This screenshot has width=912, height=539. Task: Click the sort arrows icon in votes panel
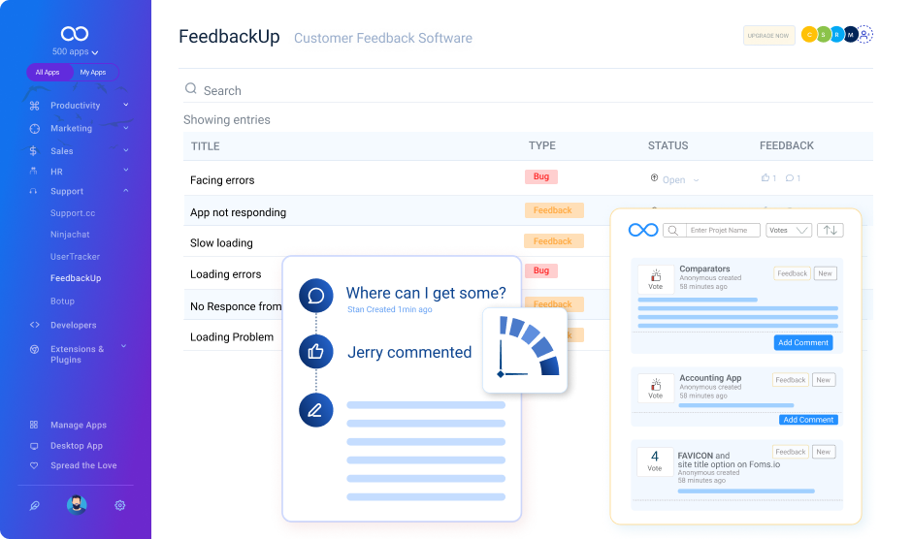830,231
